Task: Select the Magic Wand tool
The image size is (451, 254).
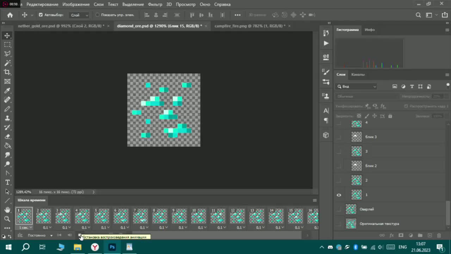Action: coord(7,63)
